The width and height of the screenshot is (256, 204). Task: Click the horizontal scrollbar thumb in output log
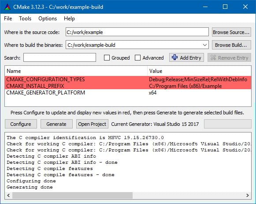coord(73,195)
